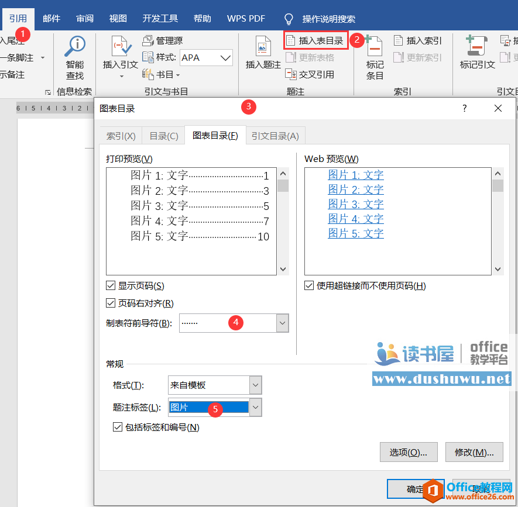
Task: Click Insert Index (插入索引)
Action: click(x=417, y=40)
